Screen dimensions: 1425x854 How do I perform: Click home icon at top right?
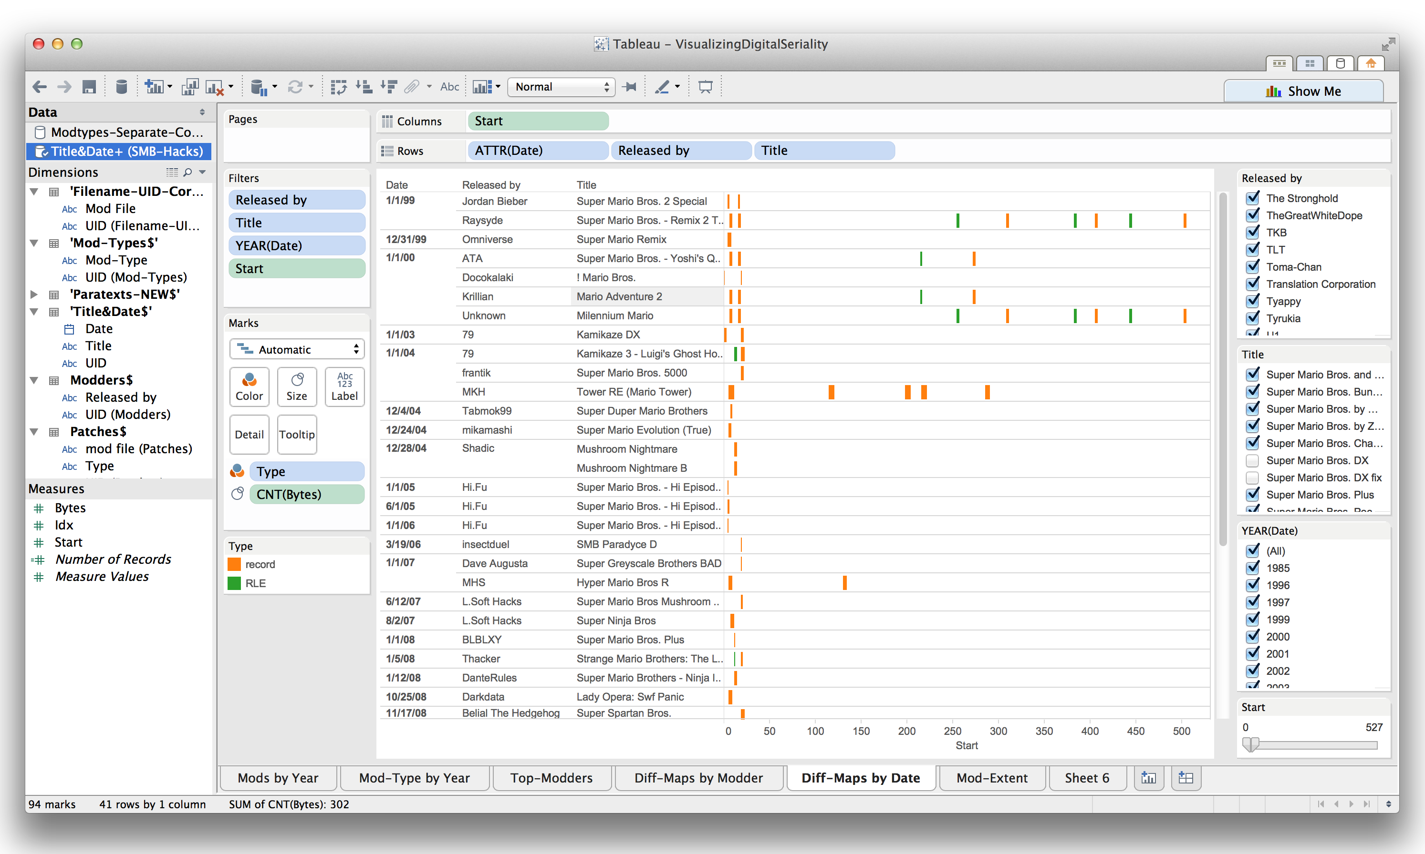click(1371, 63)
